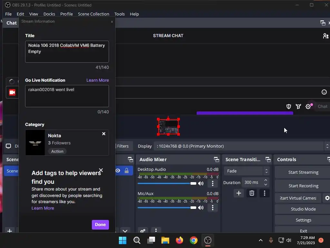Close the Stream Information dock

pos(112,22)
